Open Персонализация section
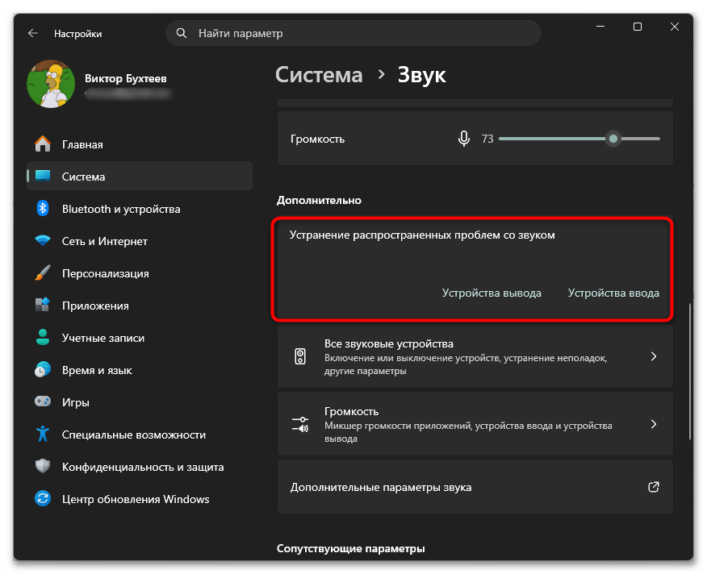Viewport: 707px width, 574px height. [140, 273]
